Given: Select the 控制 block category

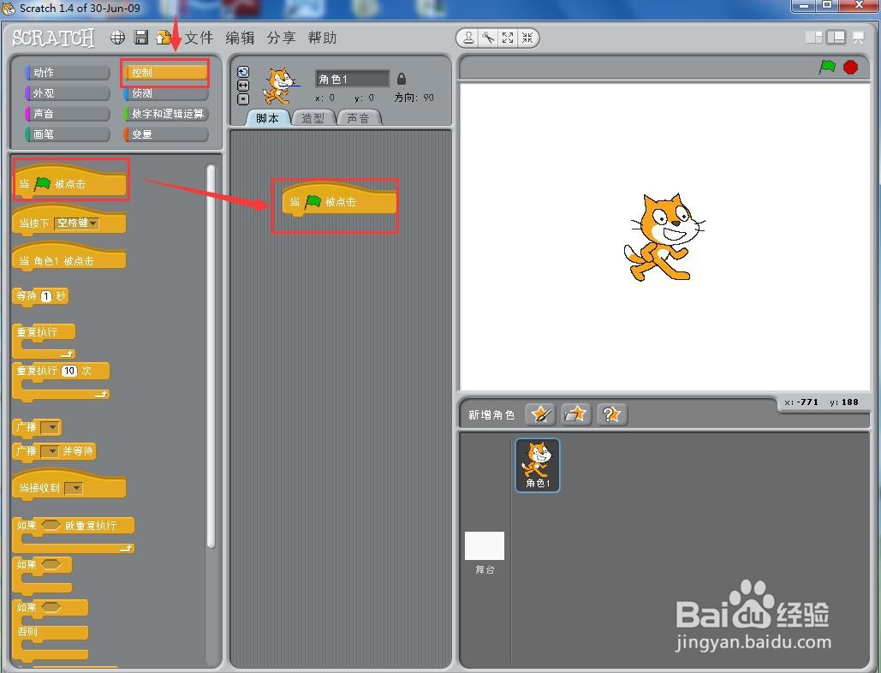Looking at the screenshot, I should 165,73.
